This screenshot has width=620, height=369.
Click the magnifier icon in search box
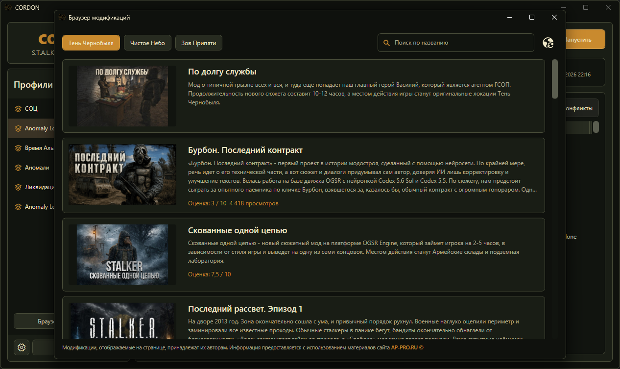(x=386, y=43)
